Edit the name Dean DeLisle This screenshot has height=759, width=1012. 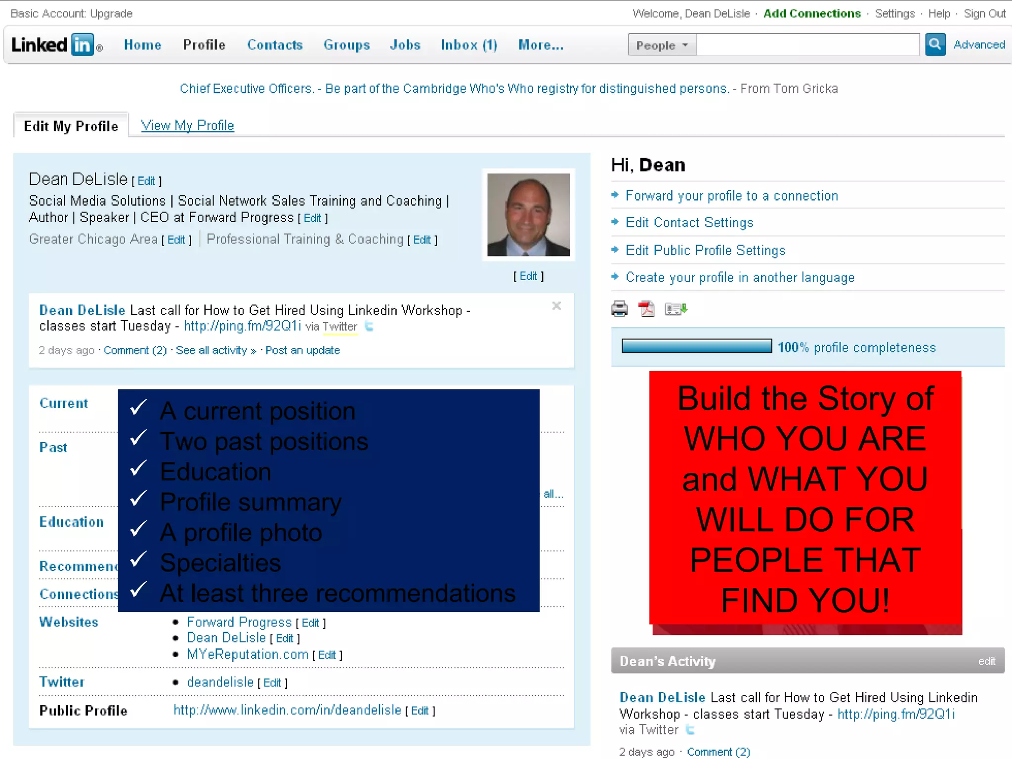click(146, 181)
